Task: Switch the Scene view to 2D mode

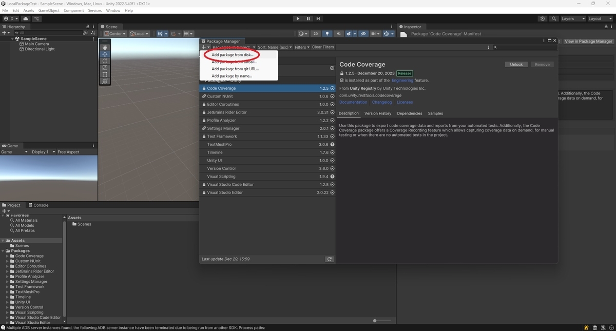Action: (315, 33)
